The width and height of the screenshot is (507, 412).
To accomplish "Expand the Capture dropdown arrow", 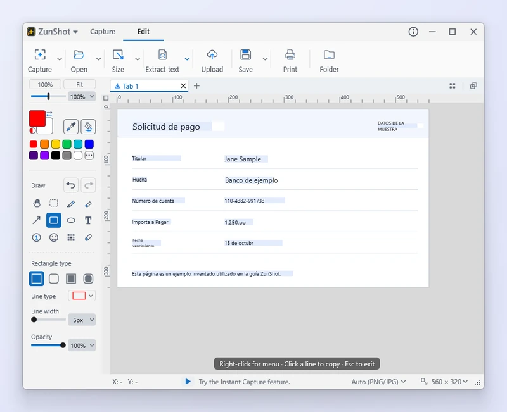I will point(60,59).
